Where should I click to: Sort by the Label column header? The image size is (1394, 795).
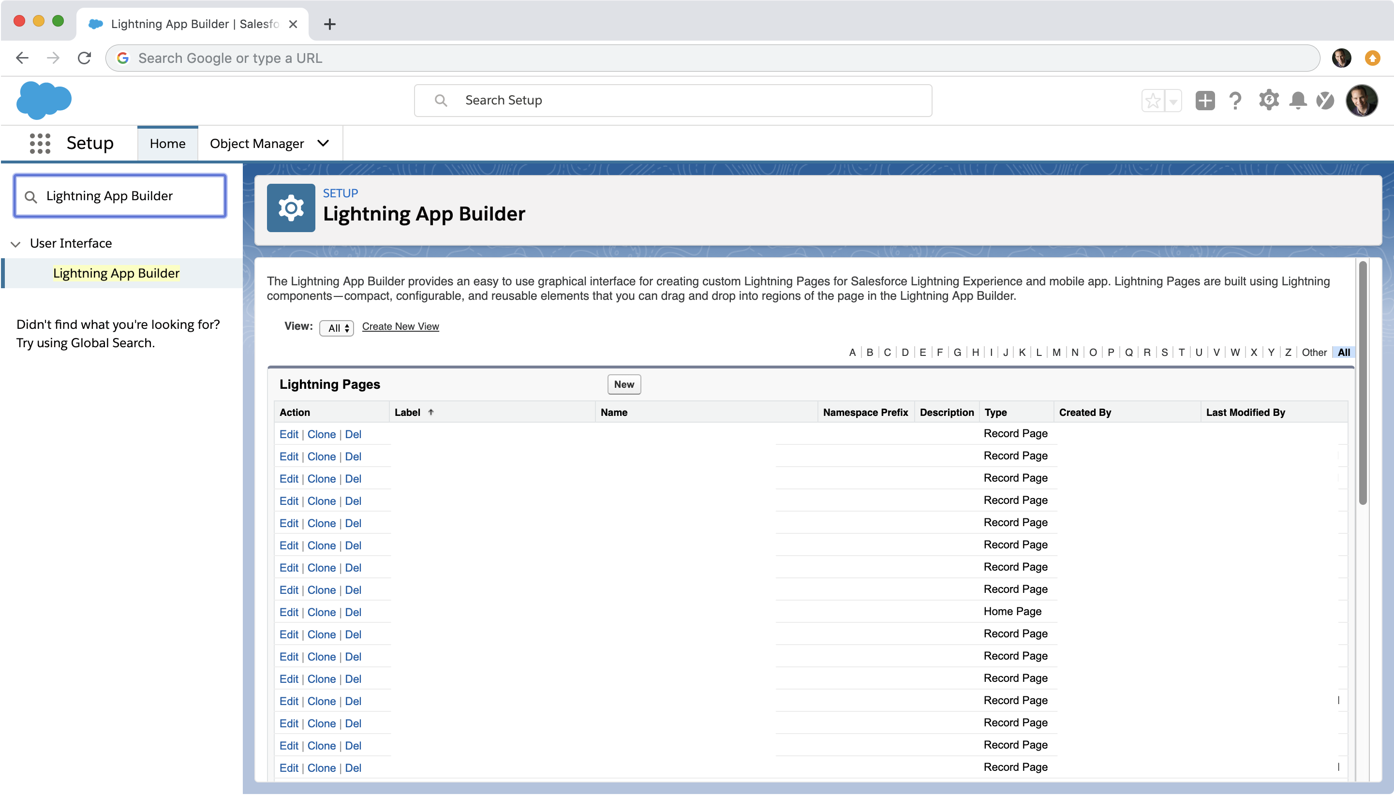tap(407, 413)
